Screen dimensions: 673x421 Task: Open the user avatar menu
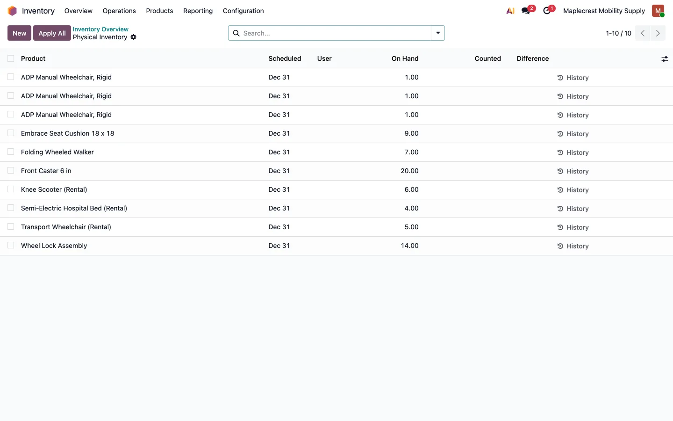[x=658, y=11]
